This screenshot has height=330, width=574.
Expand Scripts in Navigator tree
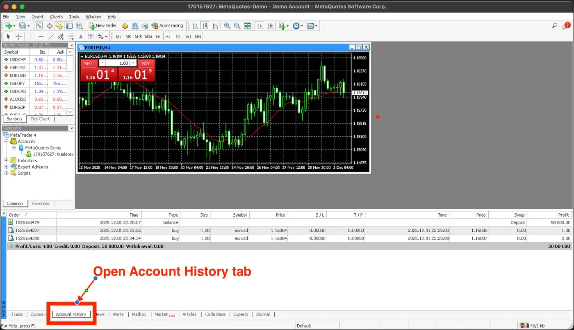(7, 173)
